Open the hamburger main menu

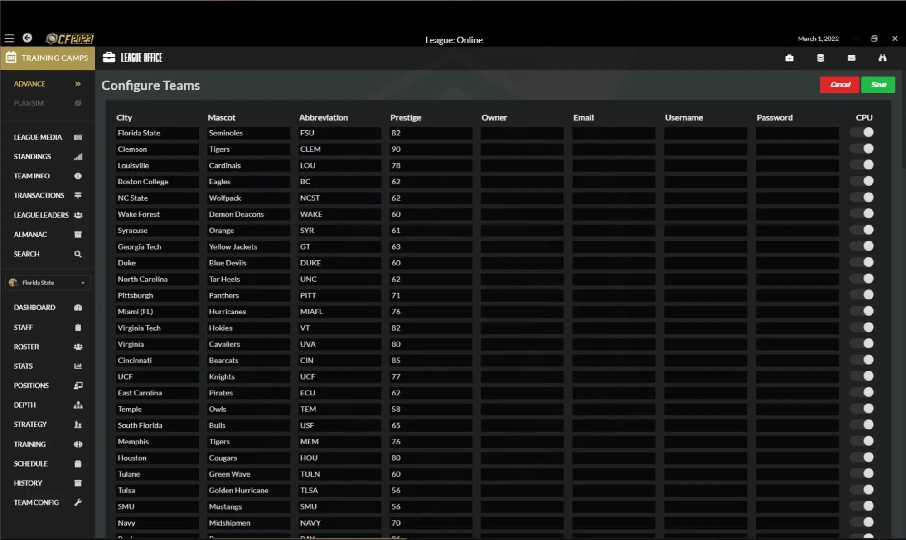tap(9, 39)
